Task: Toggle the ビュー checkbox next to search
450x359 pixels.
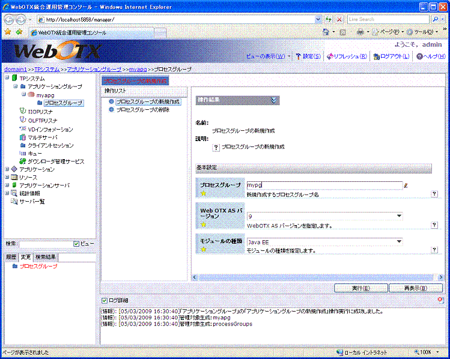Action: pyautogui.click(x=76, y=244)
